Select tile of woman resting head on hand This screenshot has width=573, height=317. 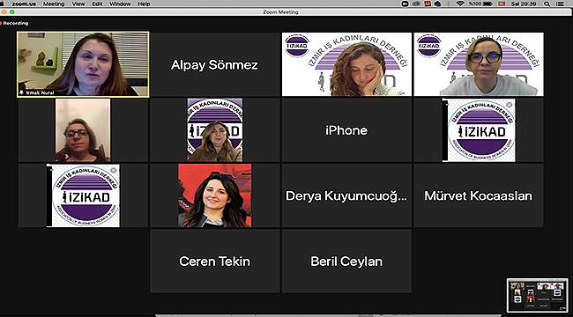(x=346, y=64)
